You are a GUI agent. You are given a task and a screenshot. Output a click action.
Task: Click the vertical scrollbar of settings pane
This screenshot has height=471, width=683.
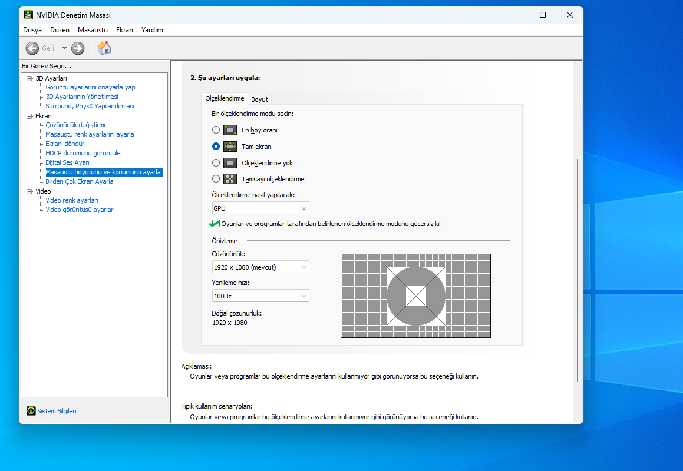[578, 270]
